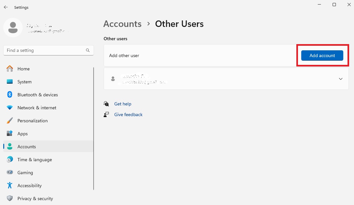This screenshot has width=354, height=205.
Task: Select the Personalization paintbrush icon
Action: [x=10, y=120]
